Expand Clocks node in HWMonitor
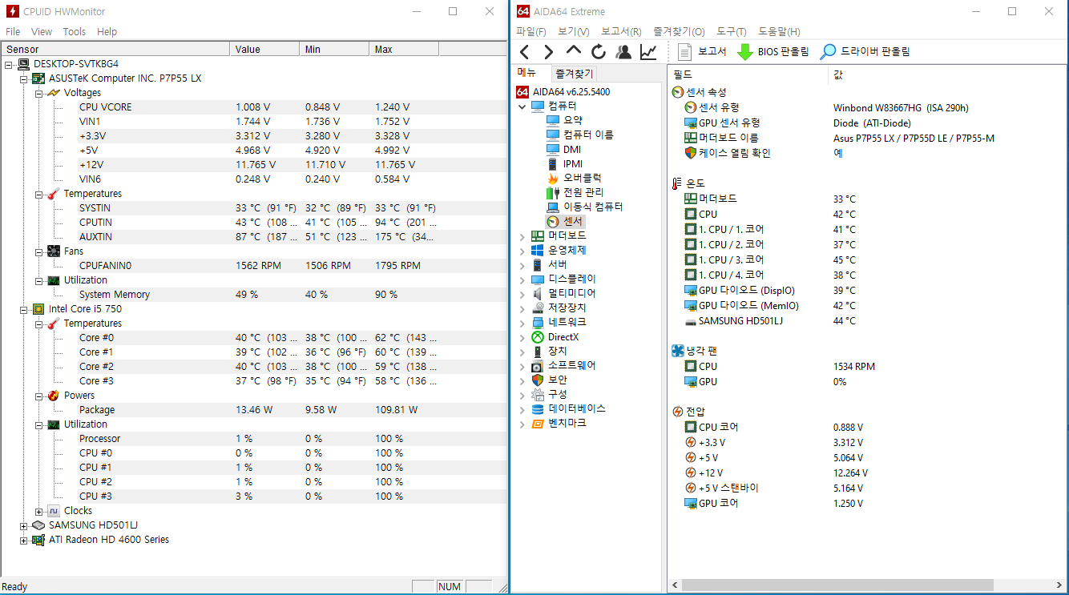The image size is (1069, 595). coord(39,511)
